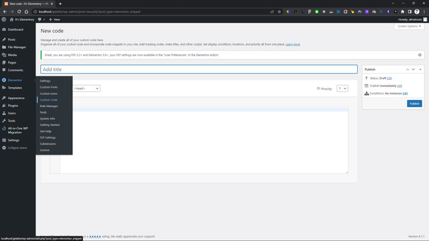Click browser home button
Image resolution: width=429 pixels, height=241 pixels.
coord(26,12)
